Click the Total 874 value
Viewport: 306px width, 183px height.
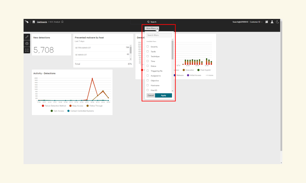point(130,64)
